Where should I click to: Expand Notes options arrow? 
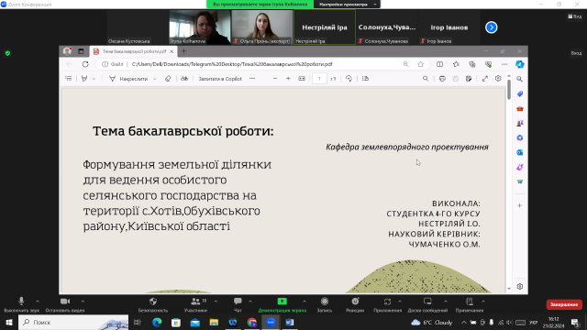[x=483, y=302]
